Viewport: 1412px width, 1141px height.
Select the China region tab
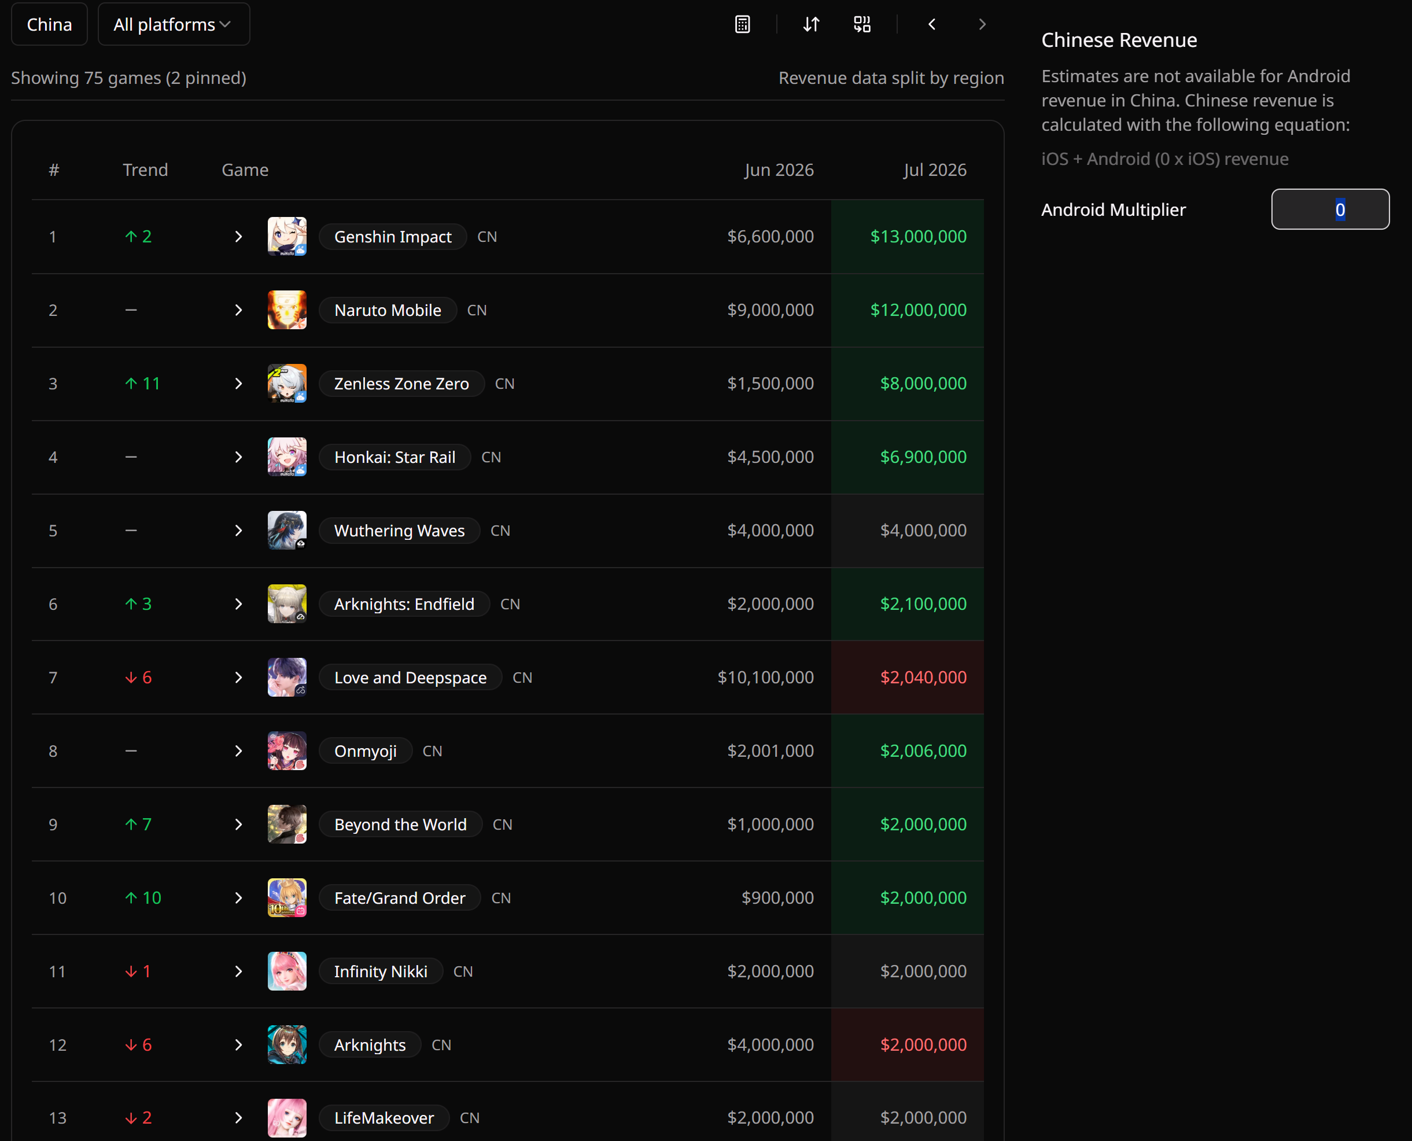(49, 24)
